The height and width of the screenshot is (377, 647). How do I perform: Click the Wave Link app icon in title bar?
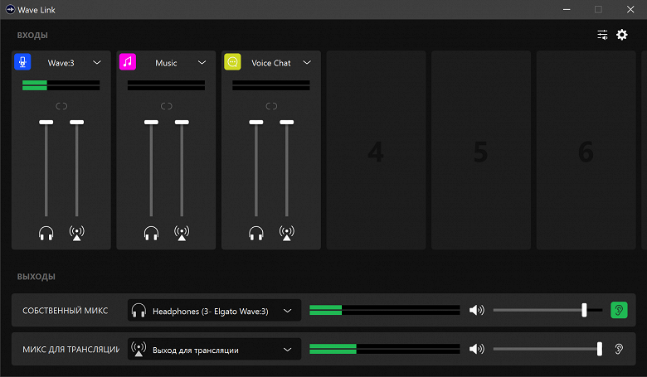tap(10, 9)
